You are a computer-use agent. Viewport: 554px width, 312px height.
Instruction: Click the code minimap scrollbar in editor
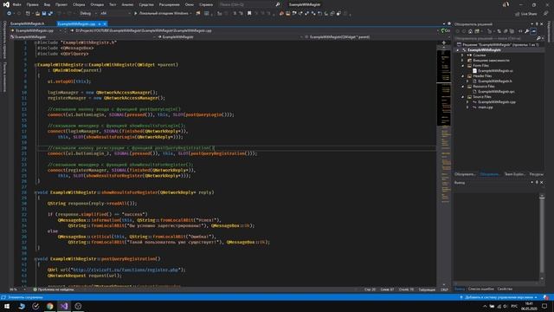[x=444, y=166]
